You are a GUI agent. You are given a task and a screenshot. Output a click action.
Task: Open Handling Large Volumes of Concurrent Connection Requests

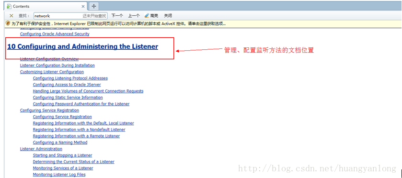click(x=88, y=91)
